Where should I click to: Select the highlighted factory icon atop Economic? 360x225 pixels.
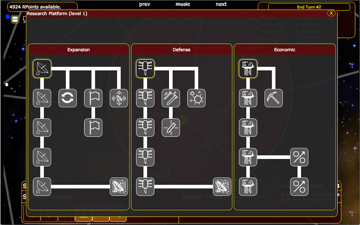(248, 68)
